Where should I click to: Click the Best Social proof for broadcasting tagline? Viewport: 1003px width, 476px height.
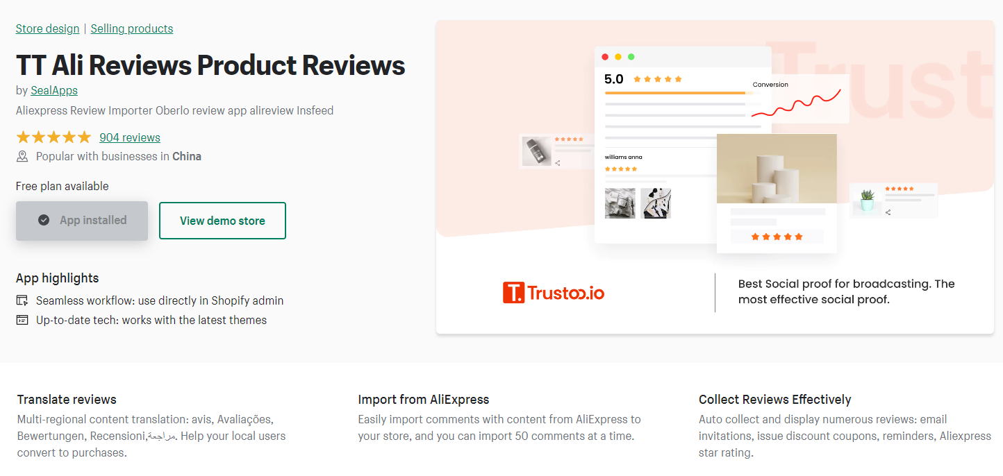(x=847, y=291)
